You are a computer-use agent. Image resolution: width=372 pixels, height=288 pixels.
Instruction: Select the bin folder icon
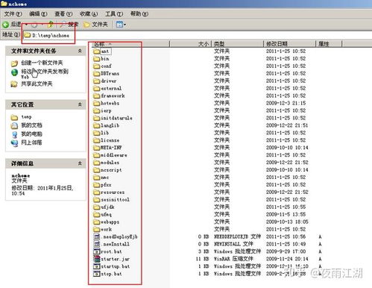pyautogui.click(x=97, y=59)
